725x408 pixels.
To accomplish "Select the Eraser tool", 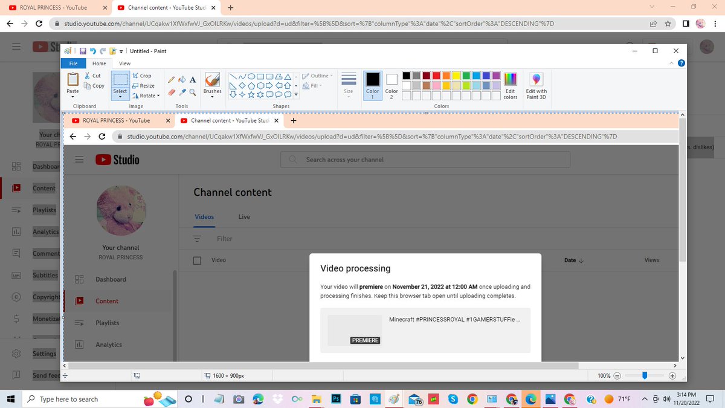I will 172,92.
